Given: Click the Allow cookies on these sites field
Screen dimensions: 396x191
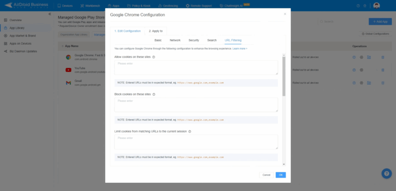Looking at the screenshot, I should pos(196,67).
